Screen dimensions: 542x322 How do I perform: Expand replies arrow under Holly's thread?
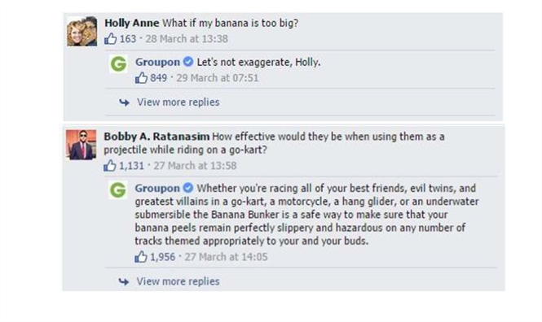pos(124,102)
